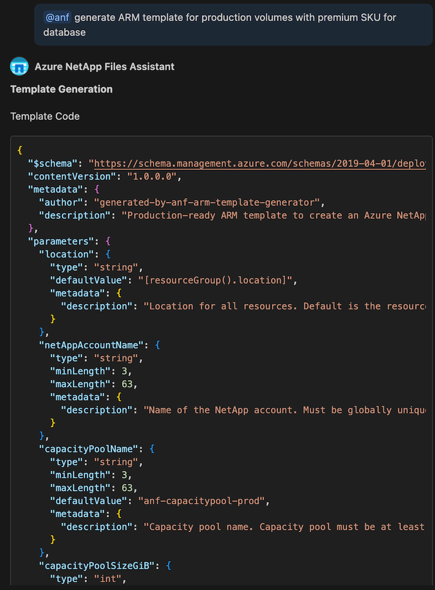The width and height of the screenshot is (435, 590).
Task: Open the schema.management.azure.com URL link
Action: (260, 164)
